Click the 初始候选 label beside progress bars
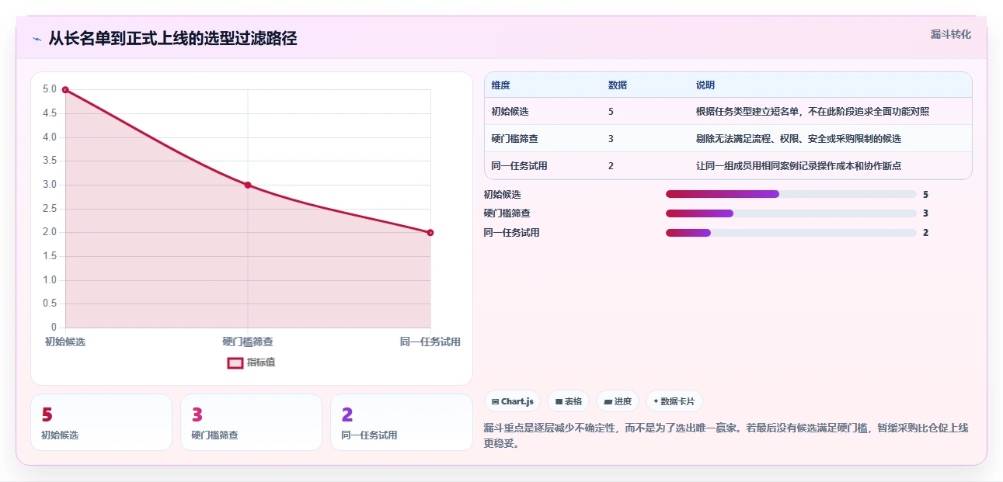 [502, 194]
